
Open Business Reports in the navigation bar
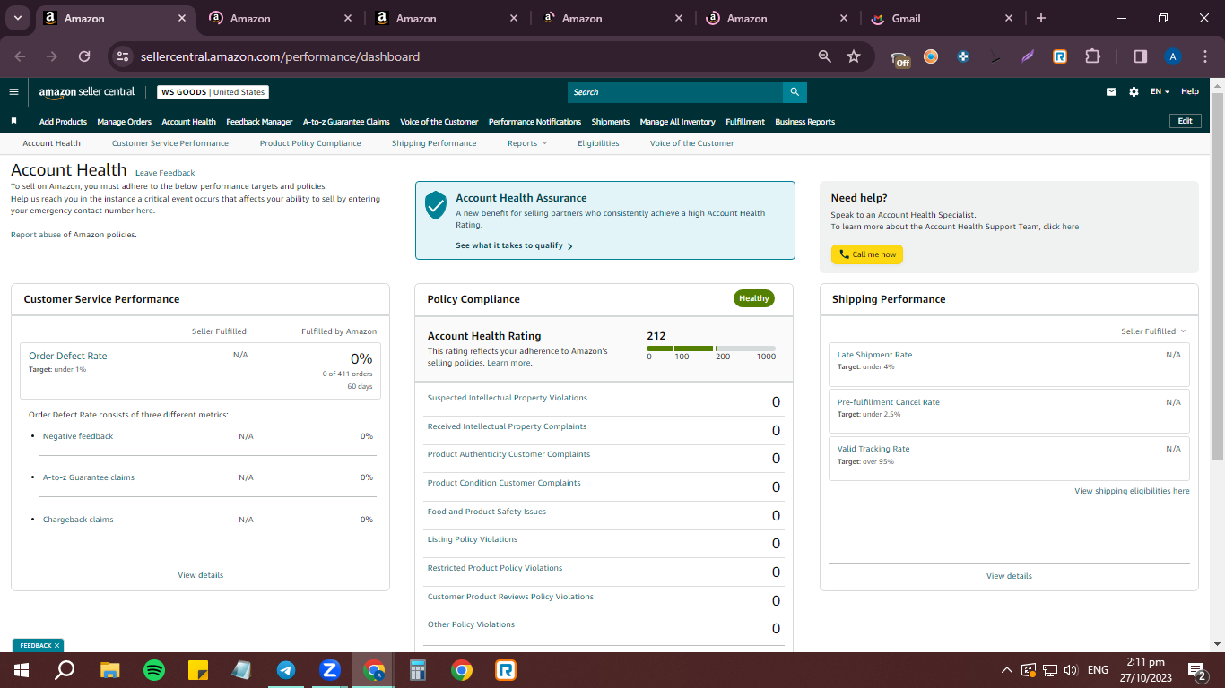[x=804, y=122]
